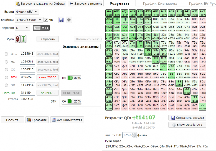Viewport: 216px width, 151px height.
Task: Select the SB radio button
Action: click(6, 85)
